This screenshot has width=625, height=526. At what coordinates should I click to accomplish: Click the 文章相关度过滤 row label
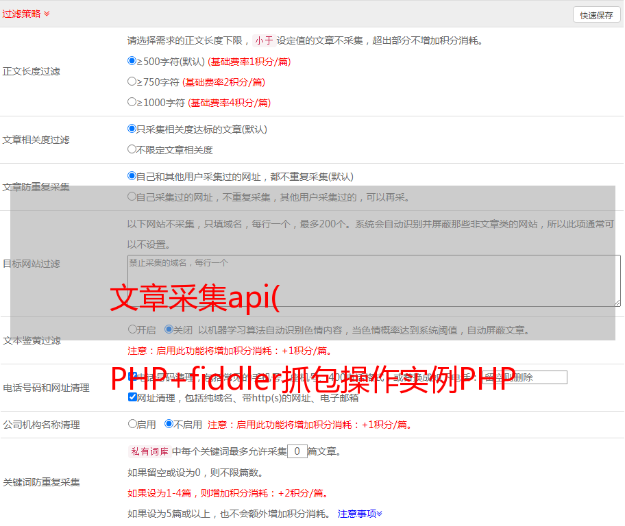(36, 140)
